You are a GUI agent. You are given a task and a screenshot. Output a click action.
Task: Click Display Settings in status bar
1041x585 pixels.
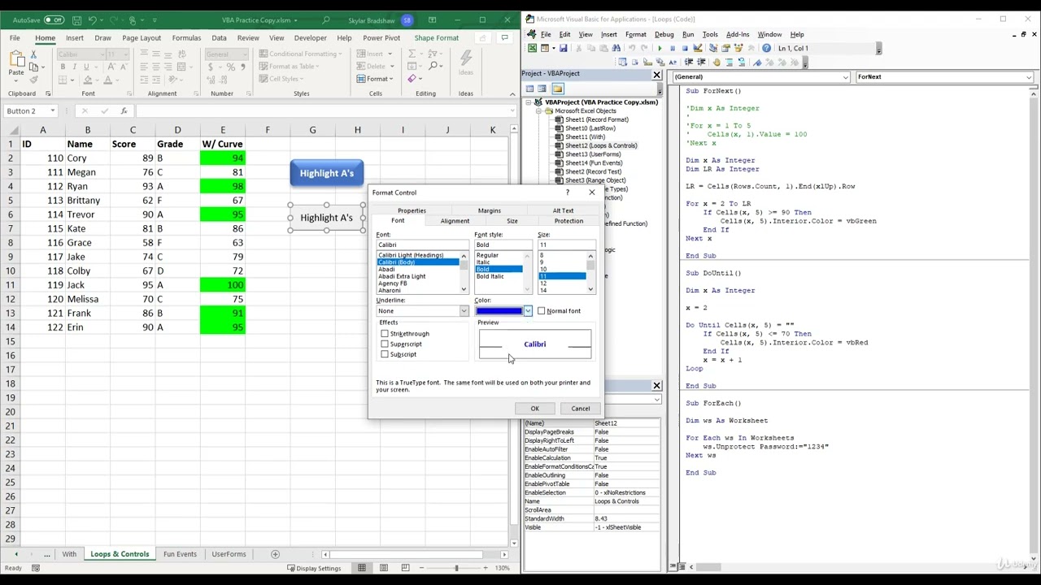(x=313, y=568)
